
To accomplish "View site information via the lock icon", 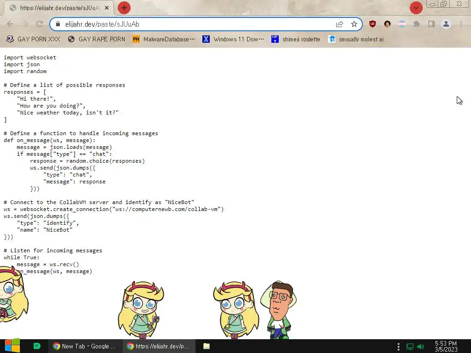I will point(58,24).
